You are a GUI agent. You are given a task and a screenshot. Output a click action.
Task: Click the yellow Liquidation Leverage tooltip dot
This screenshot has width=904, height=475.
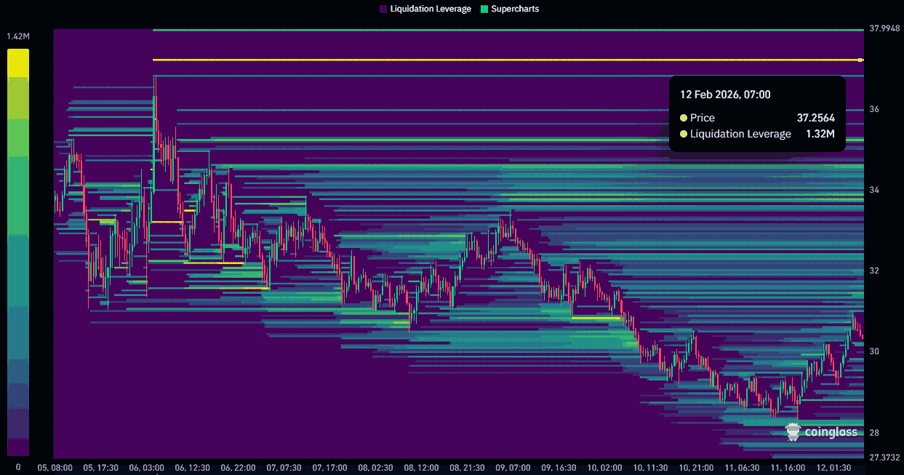(683, 134)
